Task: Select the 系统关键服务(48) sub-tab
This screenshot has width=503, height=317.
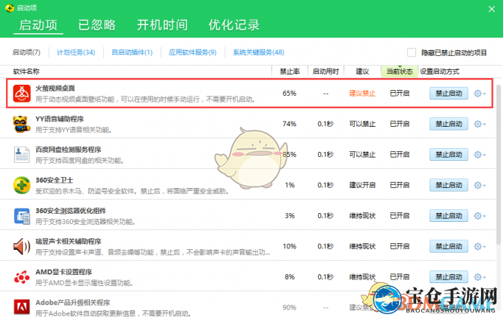Action: point(258,52)
